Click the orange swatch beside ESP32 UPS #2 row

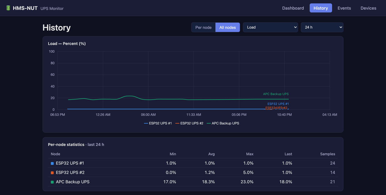[x=52, y=173]
